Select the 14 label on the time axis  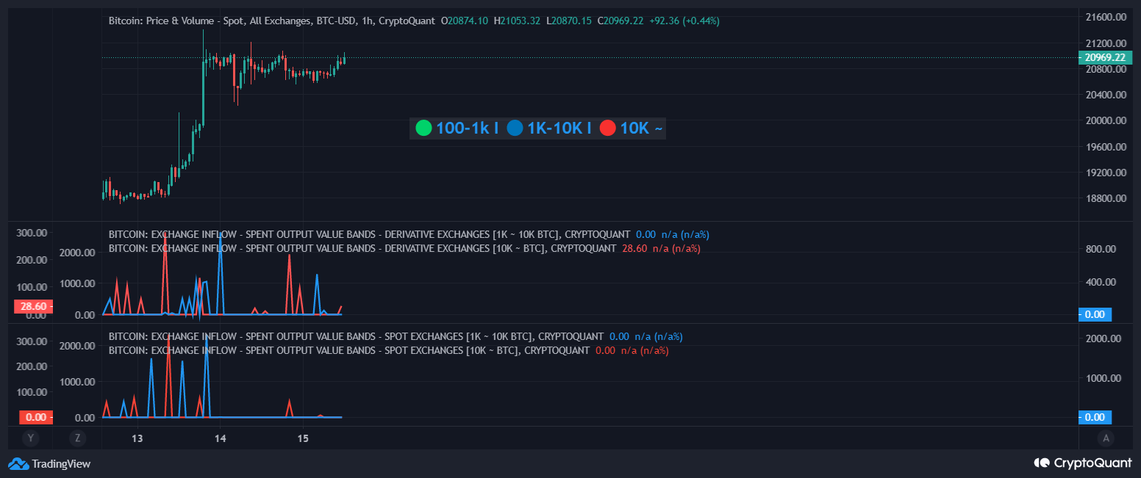220,438
